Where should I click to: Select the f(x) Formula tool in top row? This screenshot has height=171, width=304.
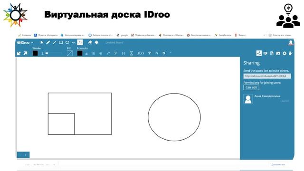click(x=80, y=42)
